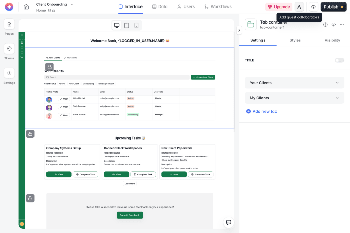Click View on Company Systems Setup card
This screenshot has height=233, width=350.
click(x=59, y=174)
